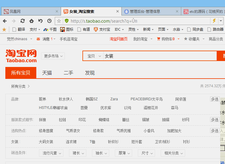Expand the 新闻 bookmark folder

click(x=148, y=29)
